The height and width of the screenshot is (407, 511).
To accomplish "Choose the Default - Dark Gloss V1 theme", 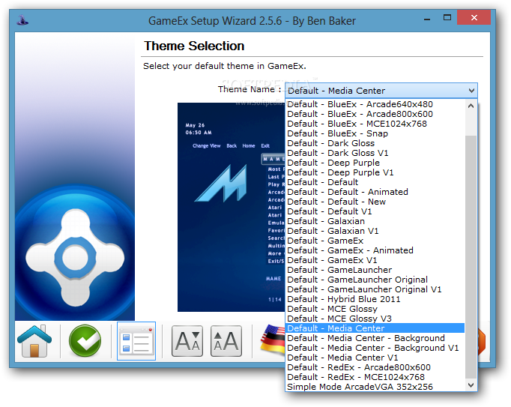I will (375, 153).
